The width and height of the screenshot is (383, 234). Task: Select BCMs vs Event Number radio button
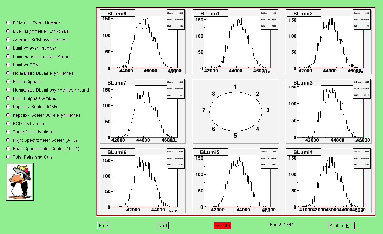click(8, 23)
